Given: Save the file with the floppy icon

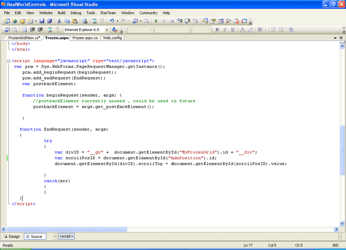Looking at the screenshot, I should pyautogui.click(x=42, y=21).
